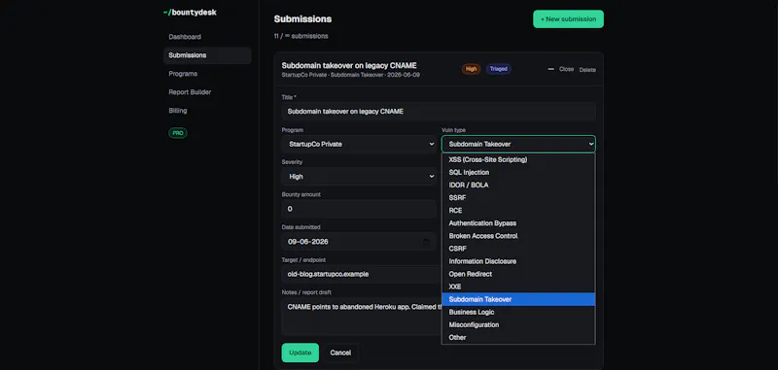778x370 pixels.
Task: Create a new submission
Action: pyautogui.click(x=568, y=18)
